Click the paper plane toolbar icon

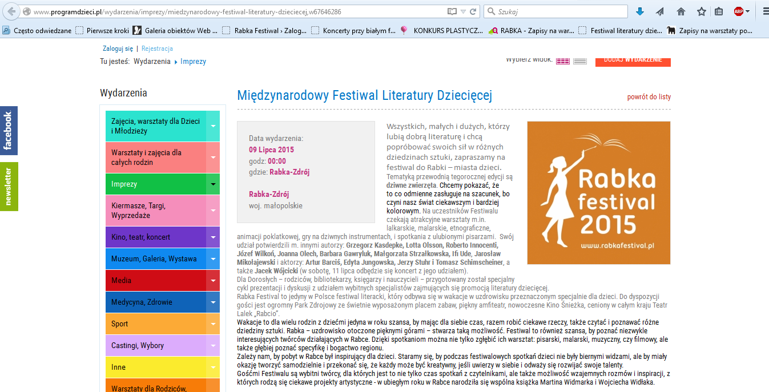(661, 11)
